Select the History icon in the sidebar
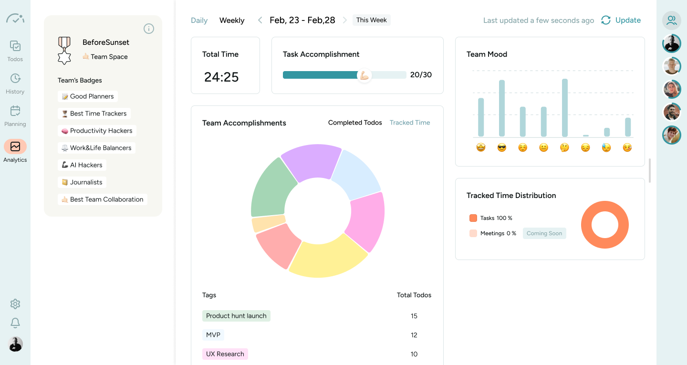Viewport: 687px width, 365px height. (x=15, y=83)
